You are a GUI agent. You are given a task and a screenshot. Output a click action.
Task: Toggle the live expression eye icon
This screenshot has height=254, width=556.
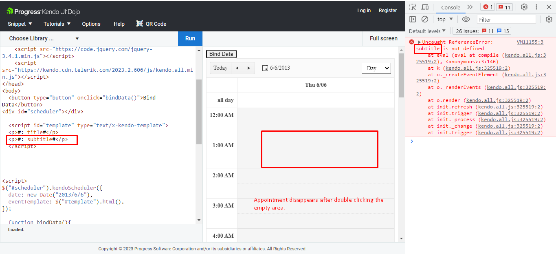tap(466, 19)
